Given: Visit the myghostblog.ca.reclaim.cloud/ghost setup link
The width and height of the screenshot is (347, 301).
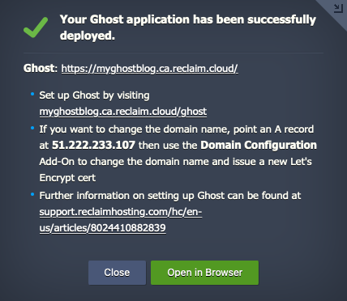Looking at the screenshot, I should 123,112.
